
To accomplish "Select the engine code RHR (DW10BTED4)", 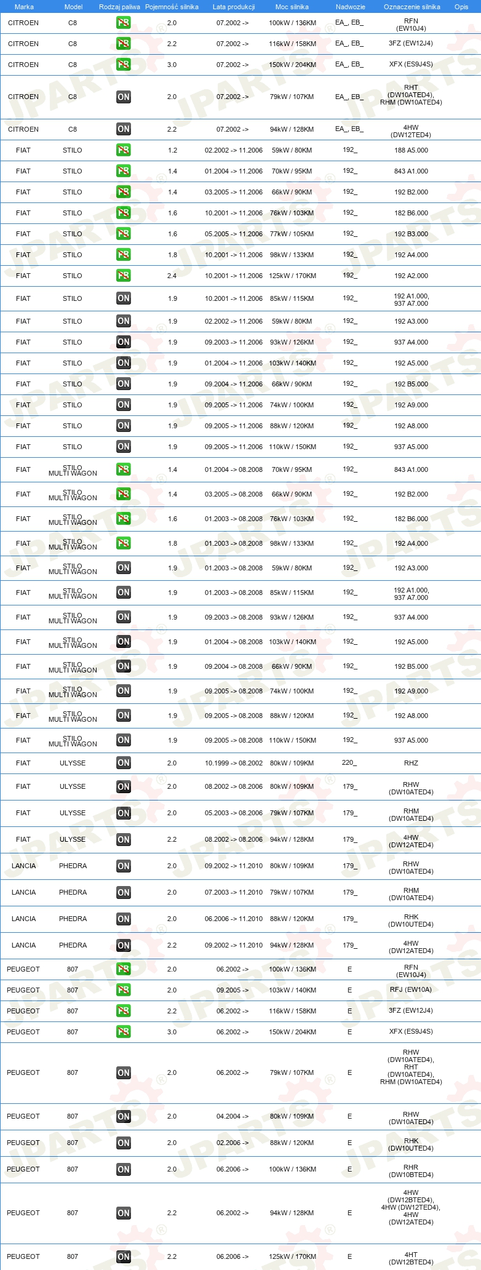I will (411, 1170).
